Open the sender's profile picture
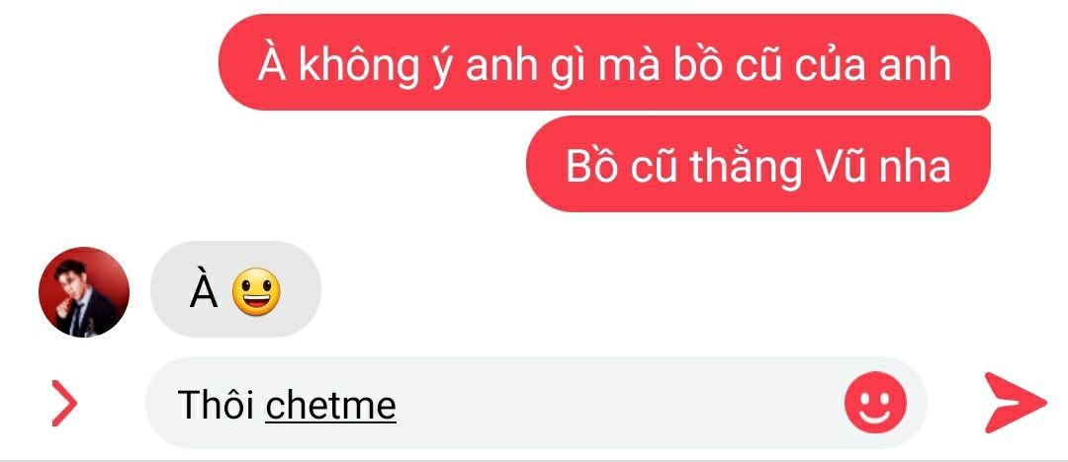Screen dimensions: 1068x462 (x=84, y=292)
